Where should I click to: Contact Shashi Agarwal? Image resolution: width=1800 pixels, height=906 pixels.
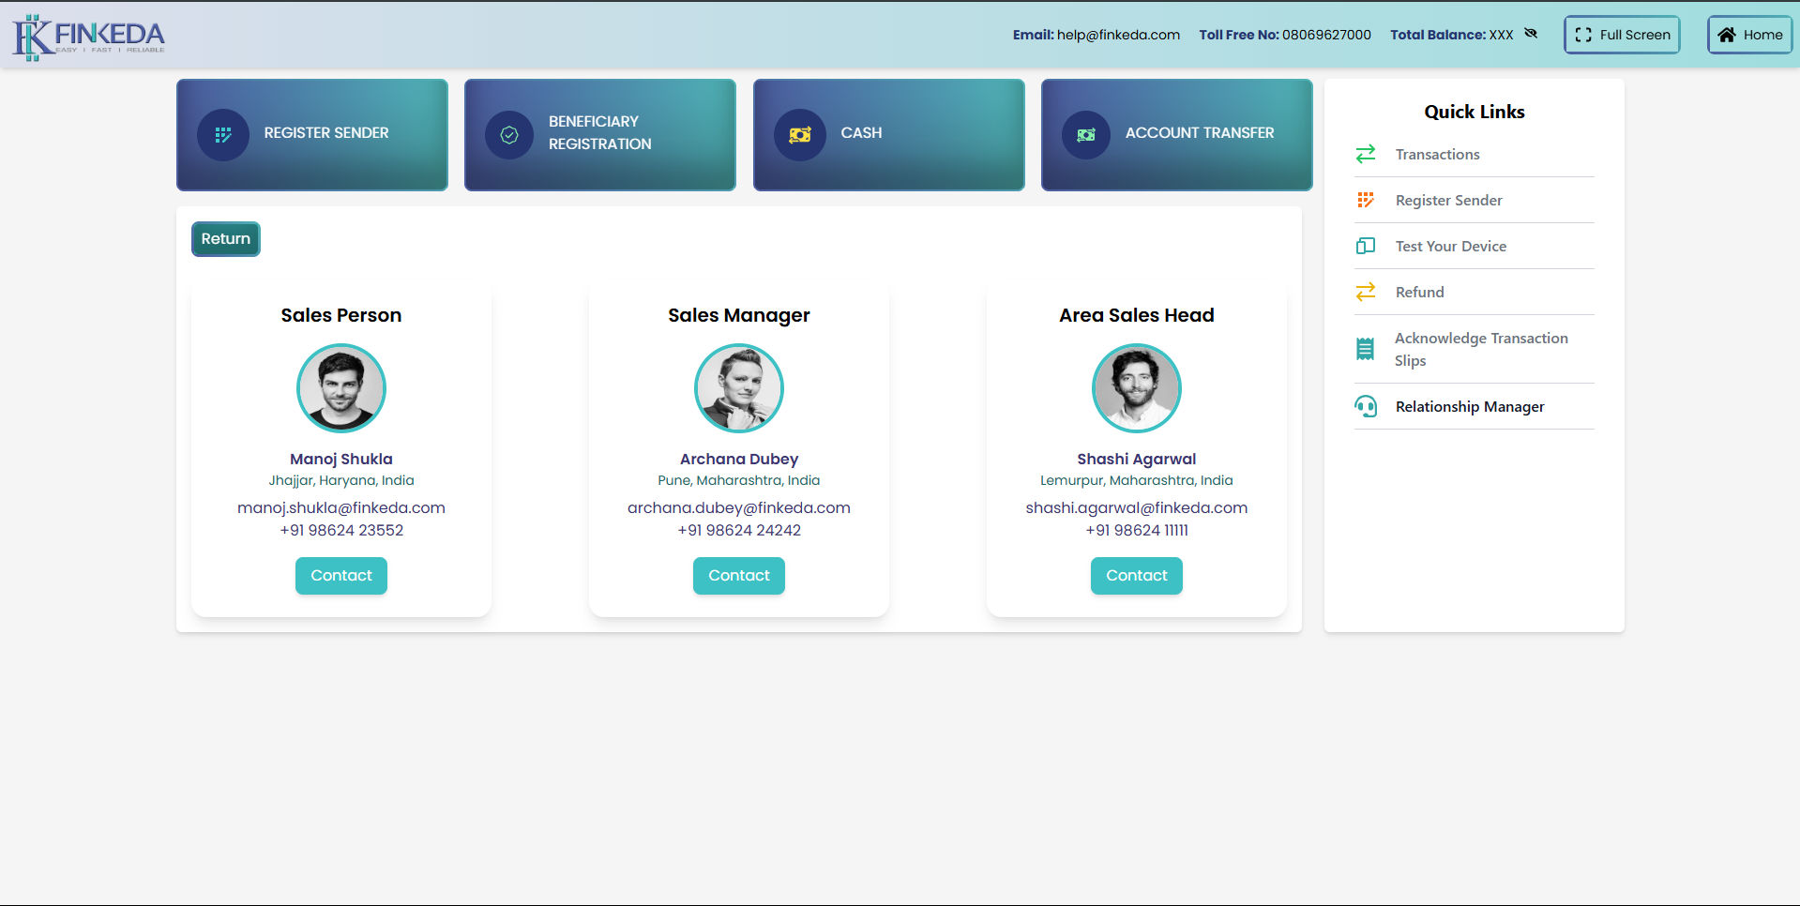coord(1137,576)
